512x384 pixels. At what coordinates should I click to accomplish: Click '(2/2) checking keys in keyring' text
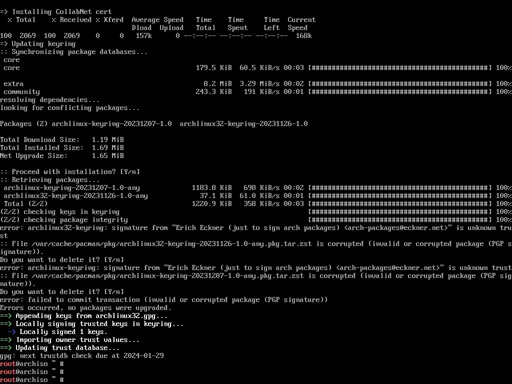point(60,212)
